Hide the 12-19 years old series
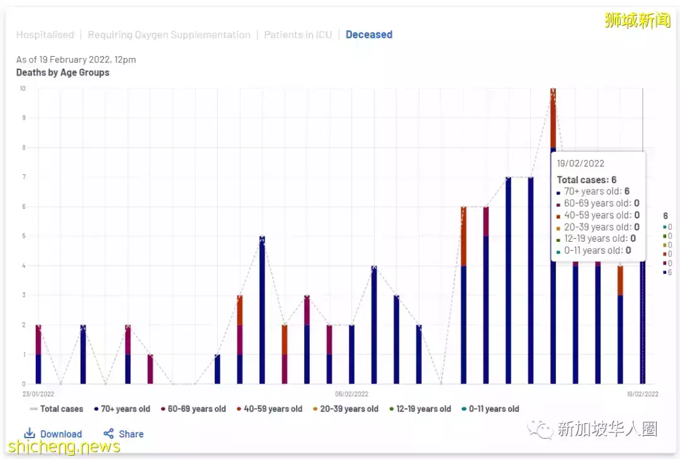The image size is (680, 459). (x=420, y=409)
